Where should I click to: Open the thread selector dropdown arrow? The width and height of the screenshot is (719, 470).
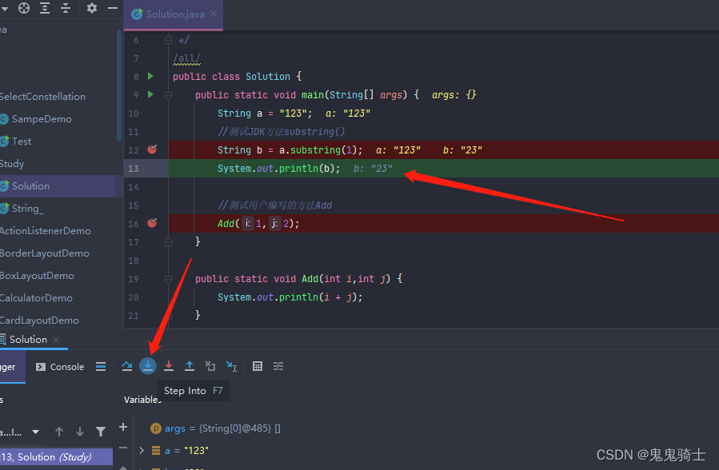click(35, 432)
